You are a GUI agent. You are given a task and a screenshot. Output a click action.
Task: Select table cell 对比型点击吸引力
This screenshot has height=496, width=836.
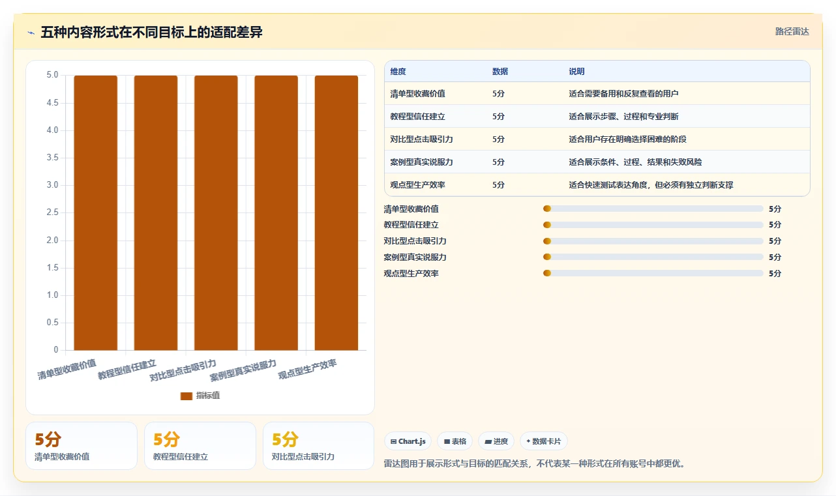[x=421, y=139]
